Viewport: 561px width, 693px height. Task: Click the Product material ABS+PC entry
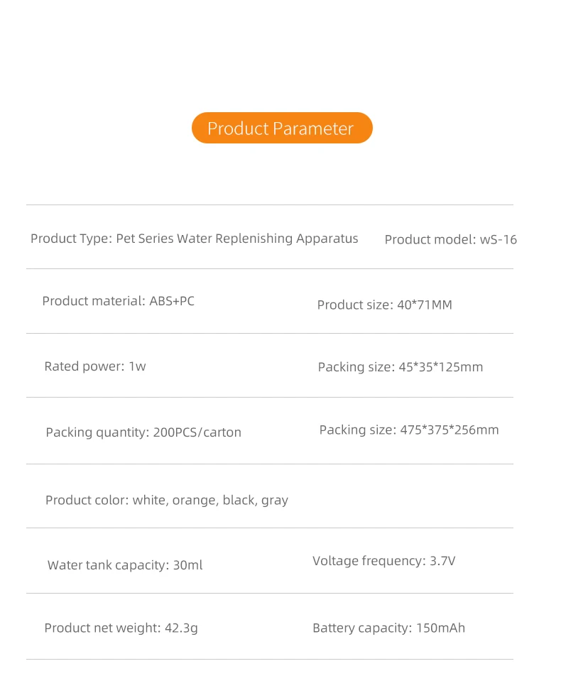(118, 301)
